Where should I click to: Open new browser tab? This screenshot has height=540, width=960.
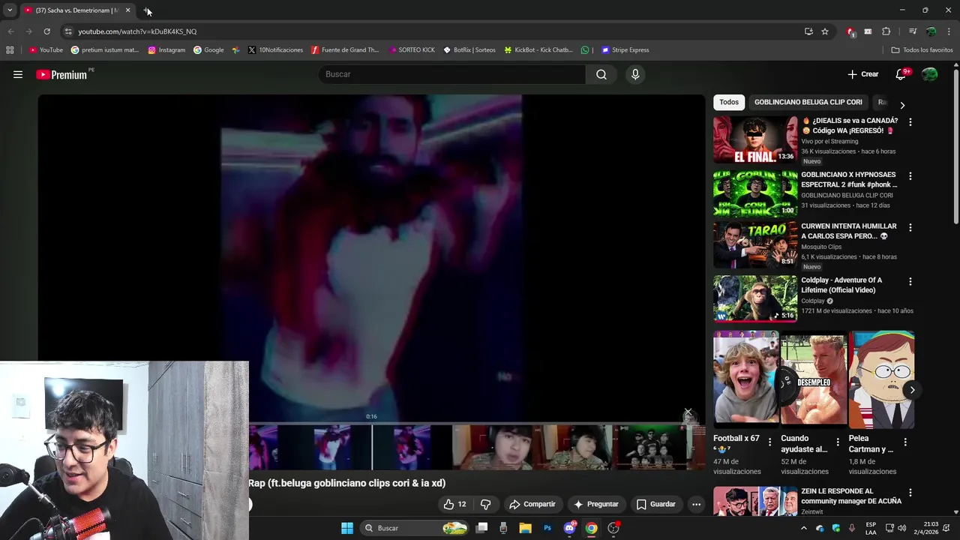[x=147, y=10]
